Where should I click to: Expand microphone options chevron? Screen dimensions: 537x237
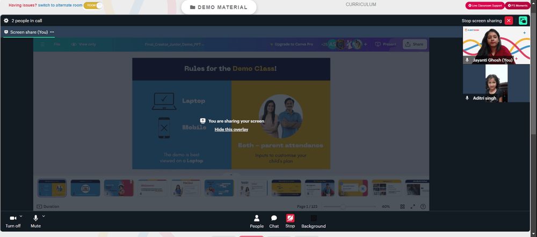click(43, 216)
